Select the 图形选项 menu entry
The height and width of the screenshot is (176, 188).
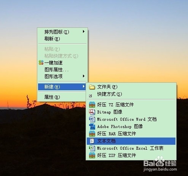pyautogui.click(x=62, y=77)
